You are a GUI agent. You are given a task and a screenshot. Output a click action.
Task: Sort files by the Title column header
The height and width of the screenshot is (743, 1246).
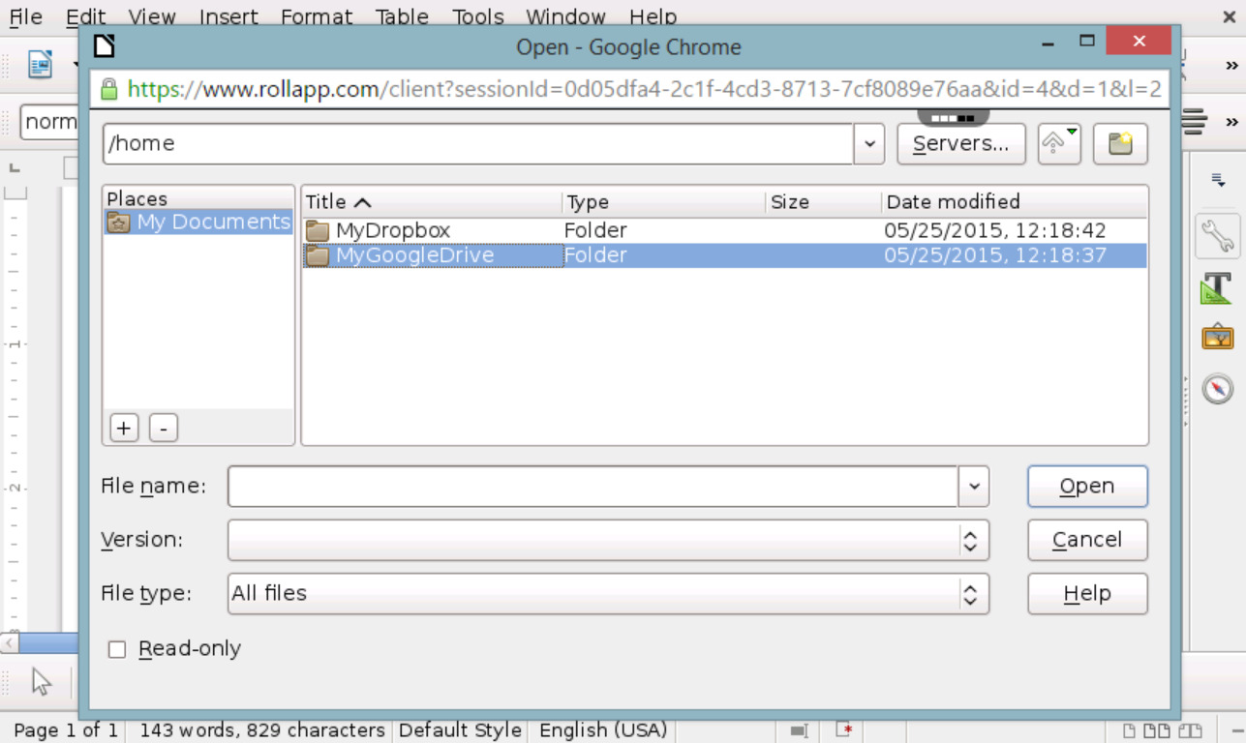(x=432, y=202)
